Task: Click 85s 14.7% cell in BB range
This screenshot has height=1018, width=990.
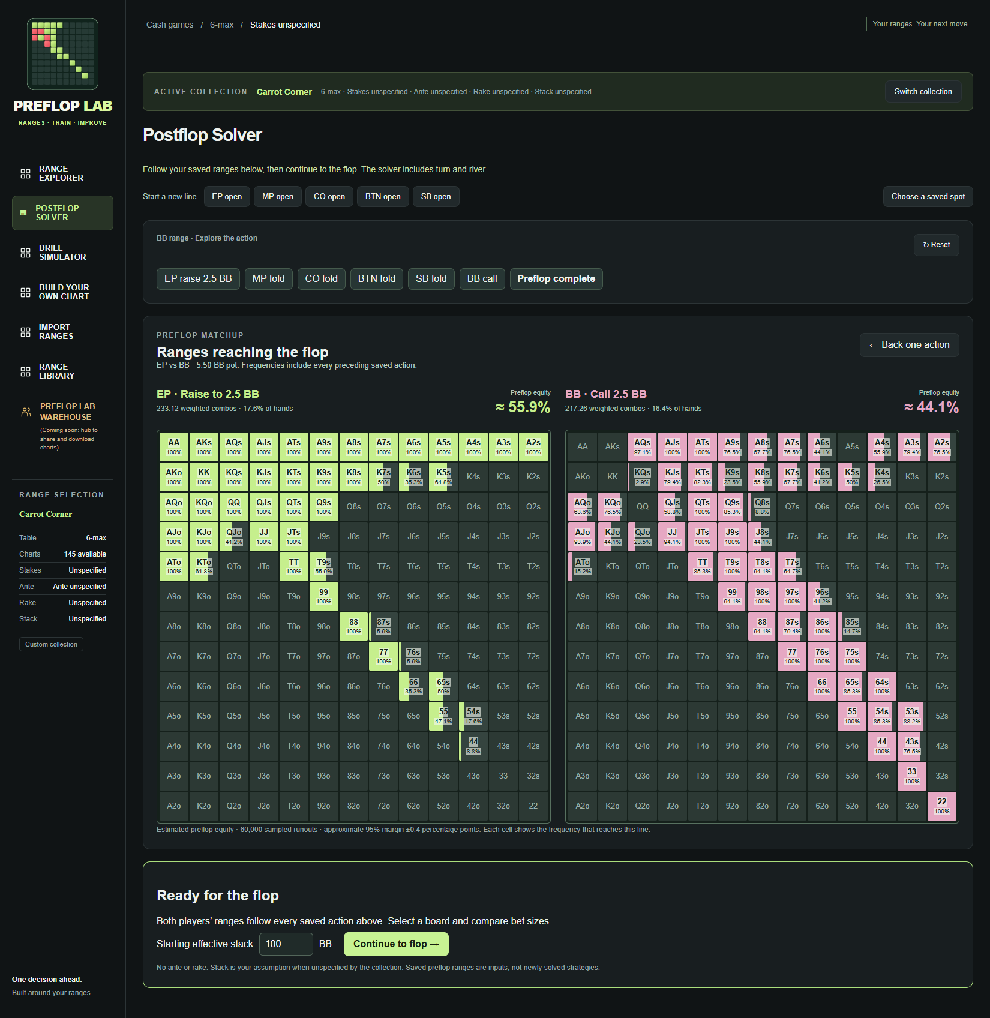Action: pyautogui.click(x=852, y=626)
